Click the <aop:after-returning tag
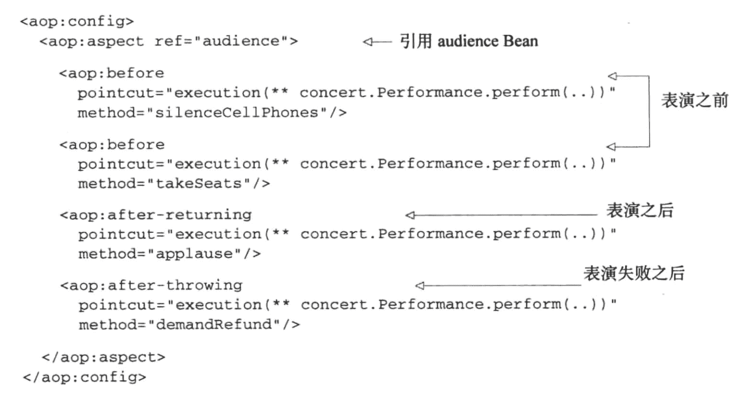Viewport: 743px width, 396px height. tap(155, 215)
